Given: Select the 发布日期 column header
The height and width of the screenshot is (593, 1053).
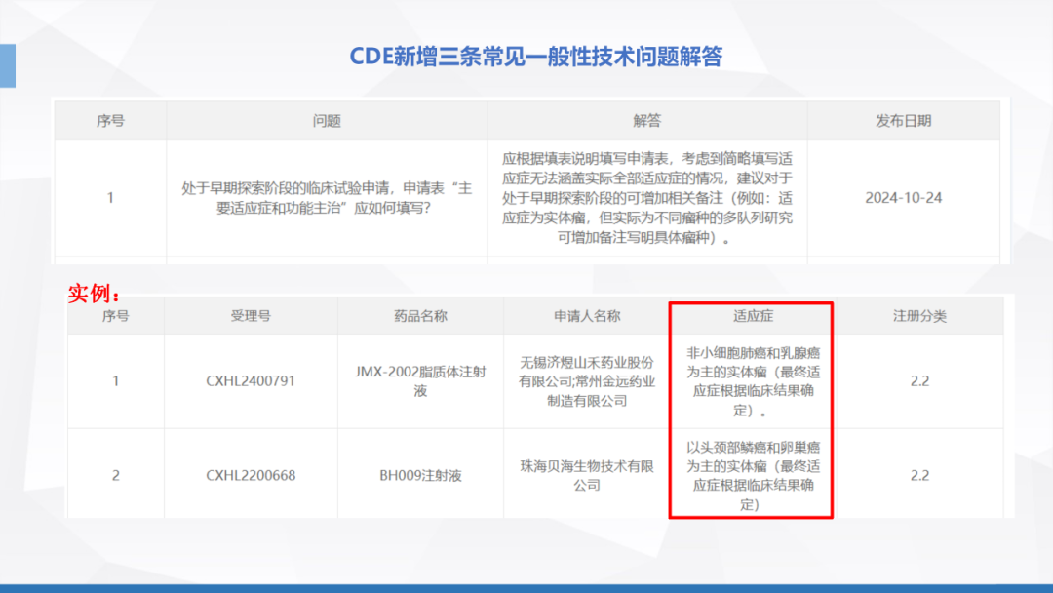Looking at the screenshot, I should click(x=903, y=121).
